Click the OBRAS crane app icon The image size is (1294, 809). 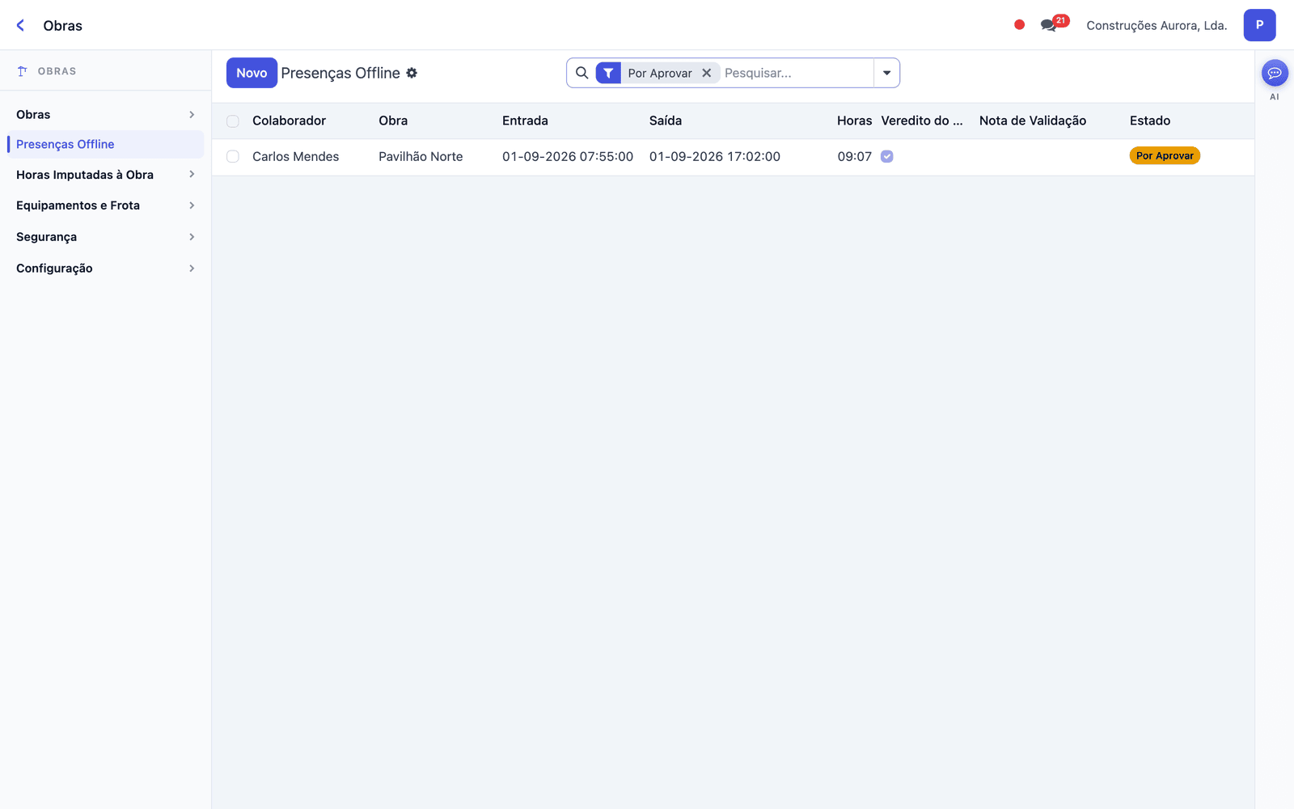click(x=23, y=71)
